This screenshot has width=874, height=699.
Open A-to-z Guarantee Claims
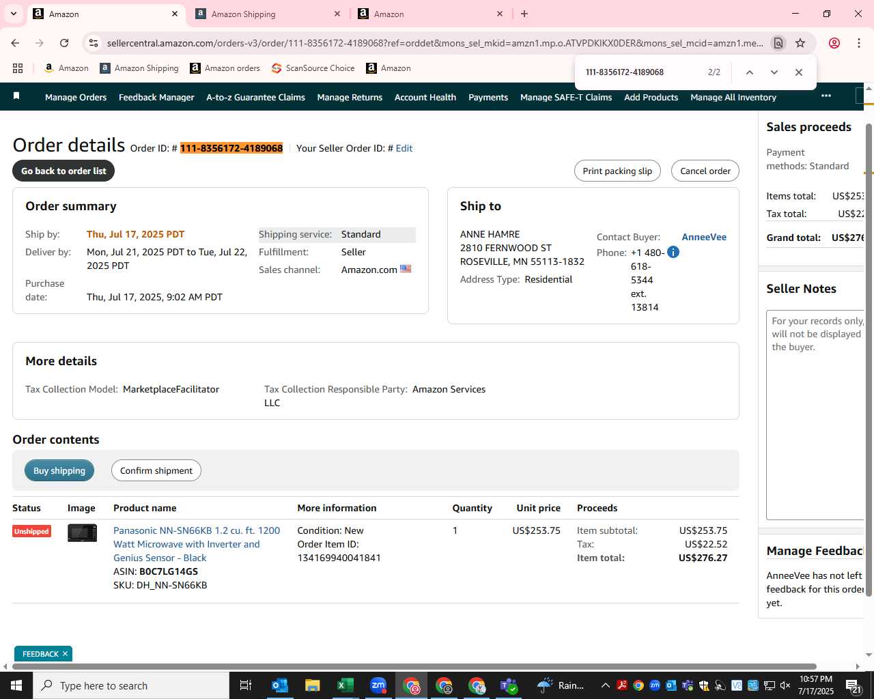pos(255,98)
